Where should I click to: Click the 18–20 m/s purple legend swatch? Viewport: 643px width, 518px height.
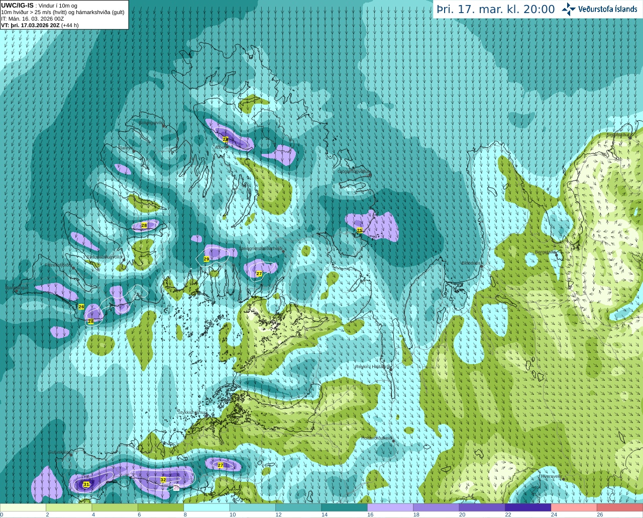click(x=437, y=507)
